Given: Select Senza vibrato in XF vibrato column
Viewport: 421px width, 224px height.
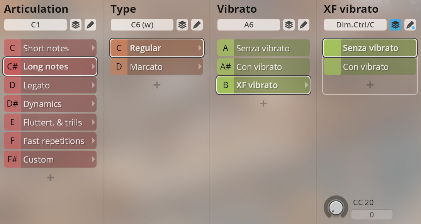Looking at the screenshot, I should point(370,48).
